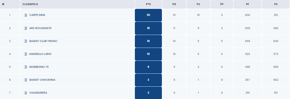Click the icon next to VALMADRERA
The width and height of the screenshot is (290, 99).
(x=25, y=93)
